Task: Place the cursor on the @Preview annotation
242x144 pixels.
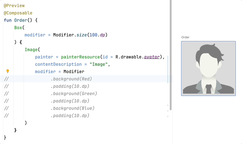Action: pos(14,5)
